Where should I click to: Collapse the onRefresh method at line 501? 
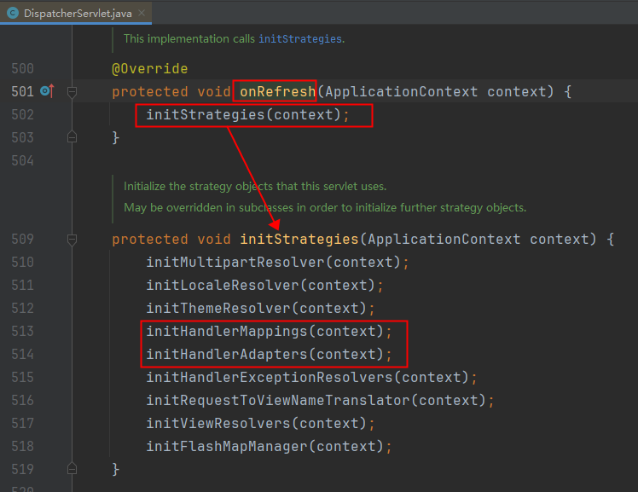pos(72,92)
